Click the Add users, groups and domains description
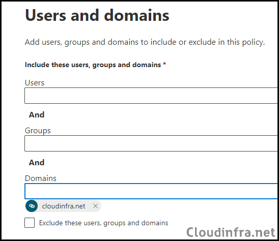Image resolution: width=279 pixels, height=241 pixels. point(145,42)
